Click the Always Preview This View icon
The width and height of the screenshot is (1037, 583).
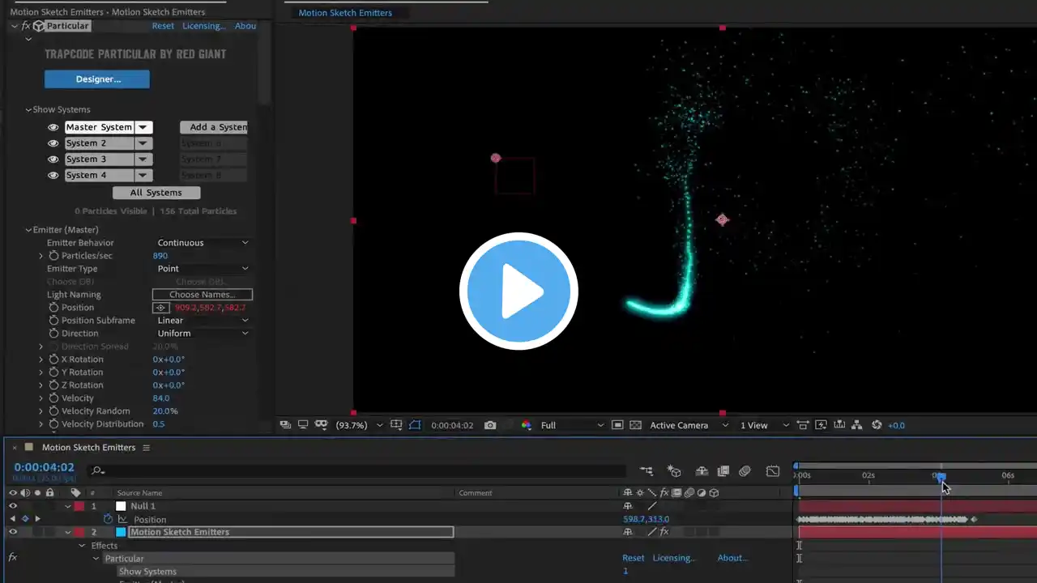pos(285,425)
